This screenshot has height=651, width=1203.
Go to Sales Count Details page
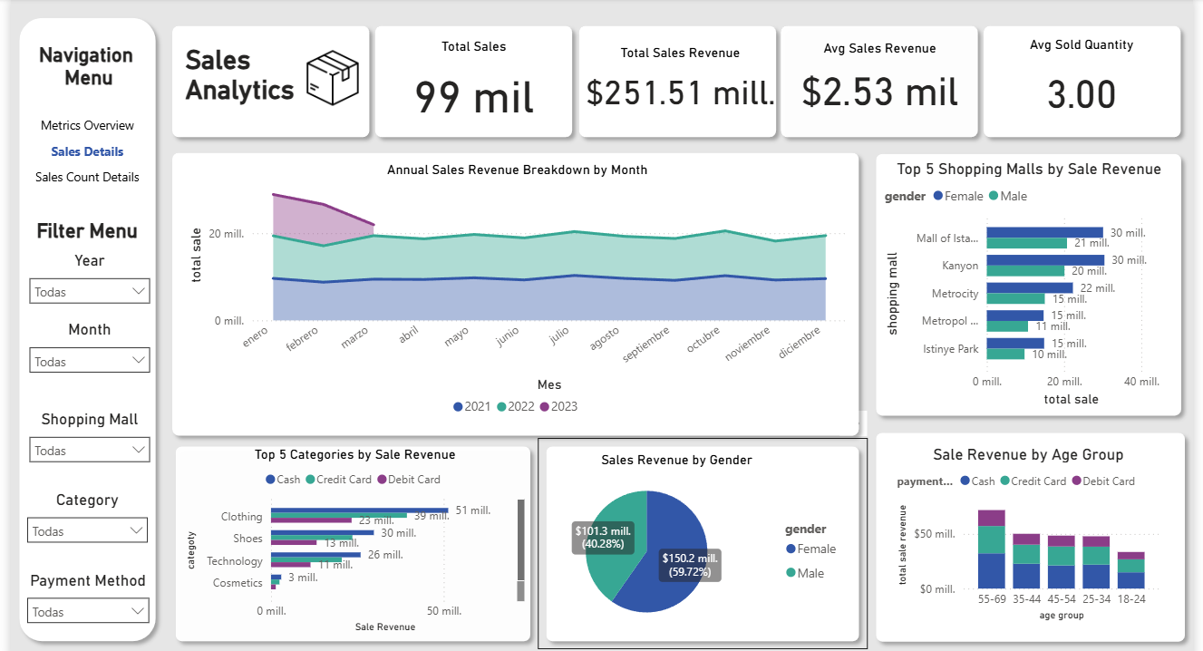(x=87, y=177)
